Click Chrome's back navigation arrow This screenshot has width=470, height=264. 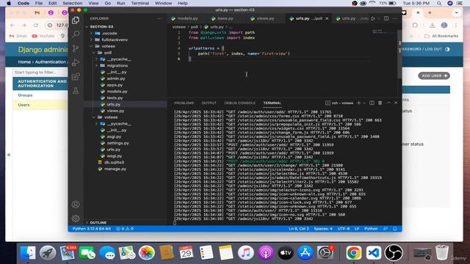(12, 25)
